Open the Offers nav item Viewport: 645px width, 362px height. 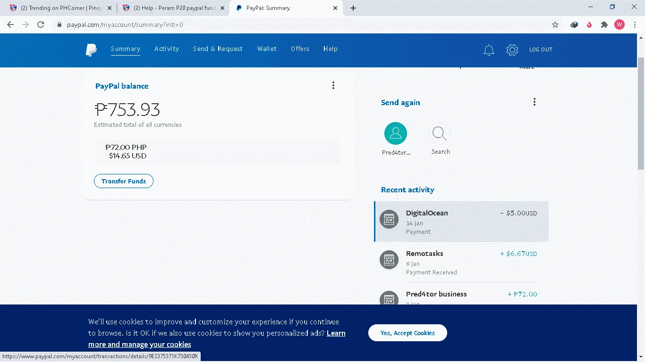(x=300, y=49)
